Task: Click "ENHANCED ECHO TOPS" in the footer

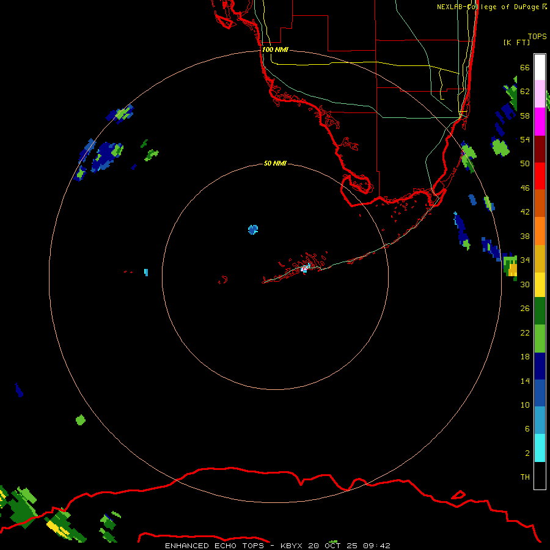Action: pyautogui.click(x=215, y=546)
